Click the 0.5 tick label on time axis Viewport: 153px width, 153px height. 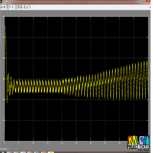coord(76,143)
